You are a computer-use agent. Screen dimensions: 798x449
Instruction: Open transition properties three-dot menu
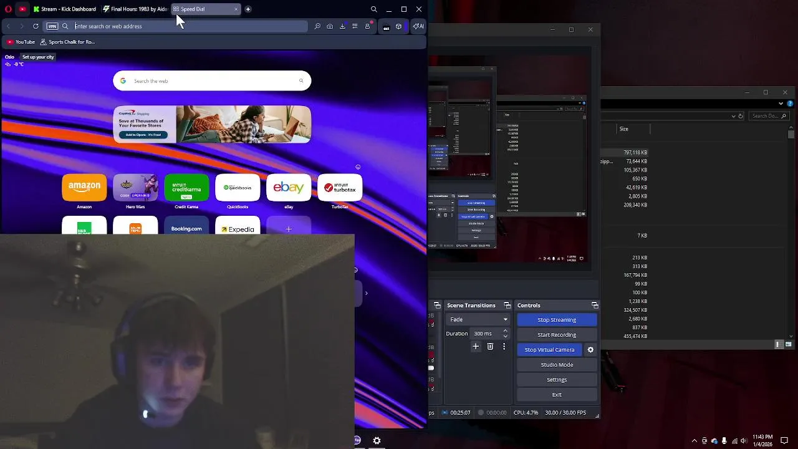point(504,346)
